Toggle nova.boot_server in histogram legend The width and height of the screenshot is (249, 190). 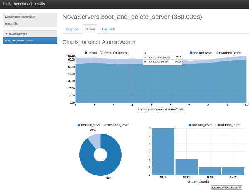click(190, 125)
